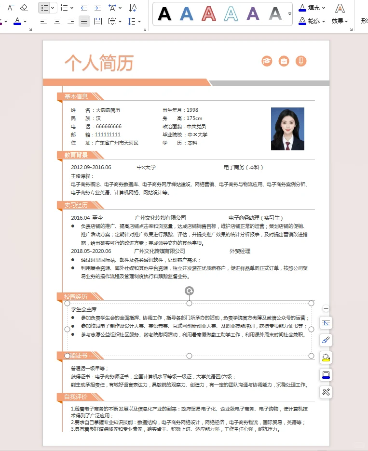Open the WordArt format dialog launcher
Screen dimensions: 368x451
[x=351, y=29]
